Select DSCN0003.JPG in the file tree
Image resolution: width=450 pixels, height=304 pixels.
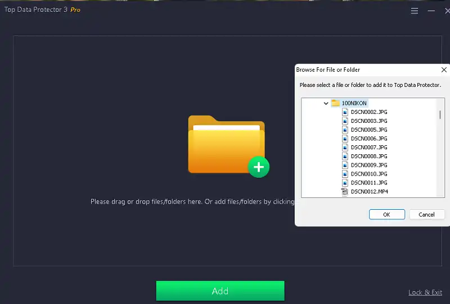[x=369, y=121]
